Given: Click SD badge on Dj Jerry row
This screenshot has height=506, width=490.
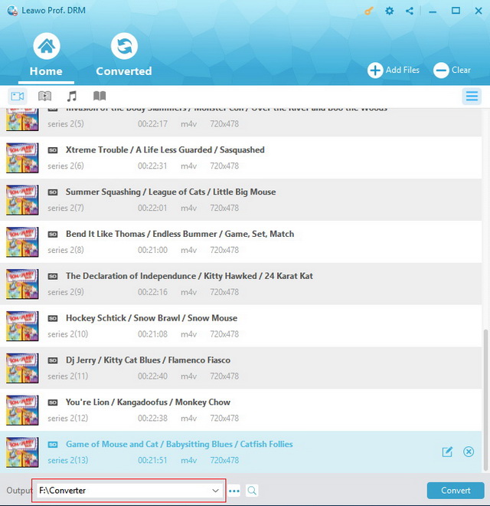Looking at the screenshot, I should [x=53, y=360].
